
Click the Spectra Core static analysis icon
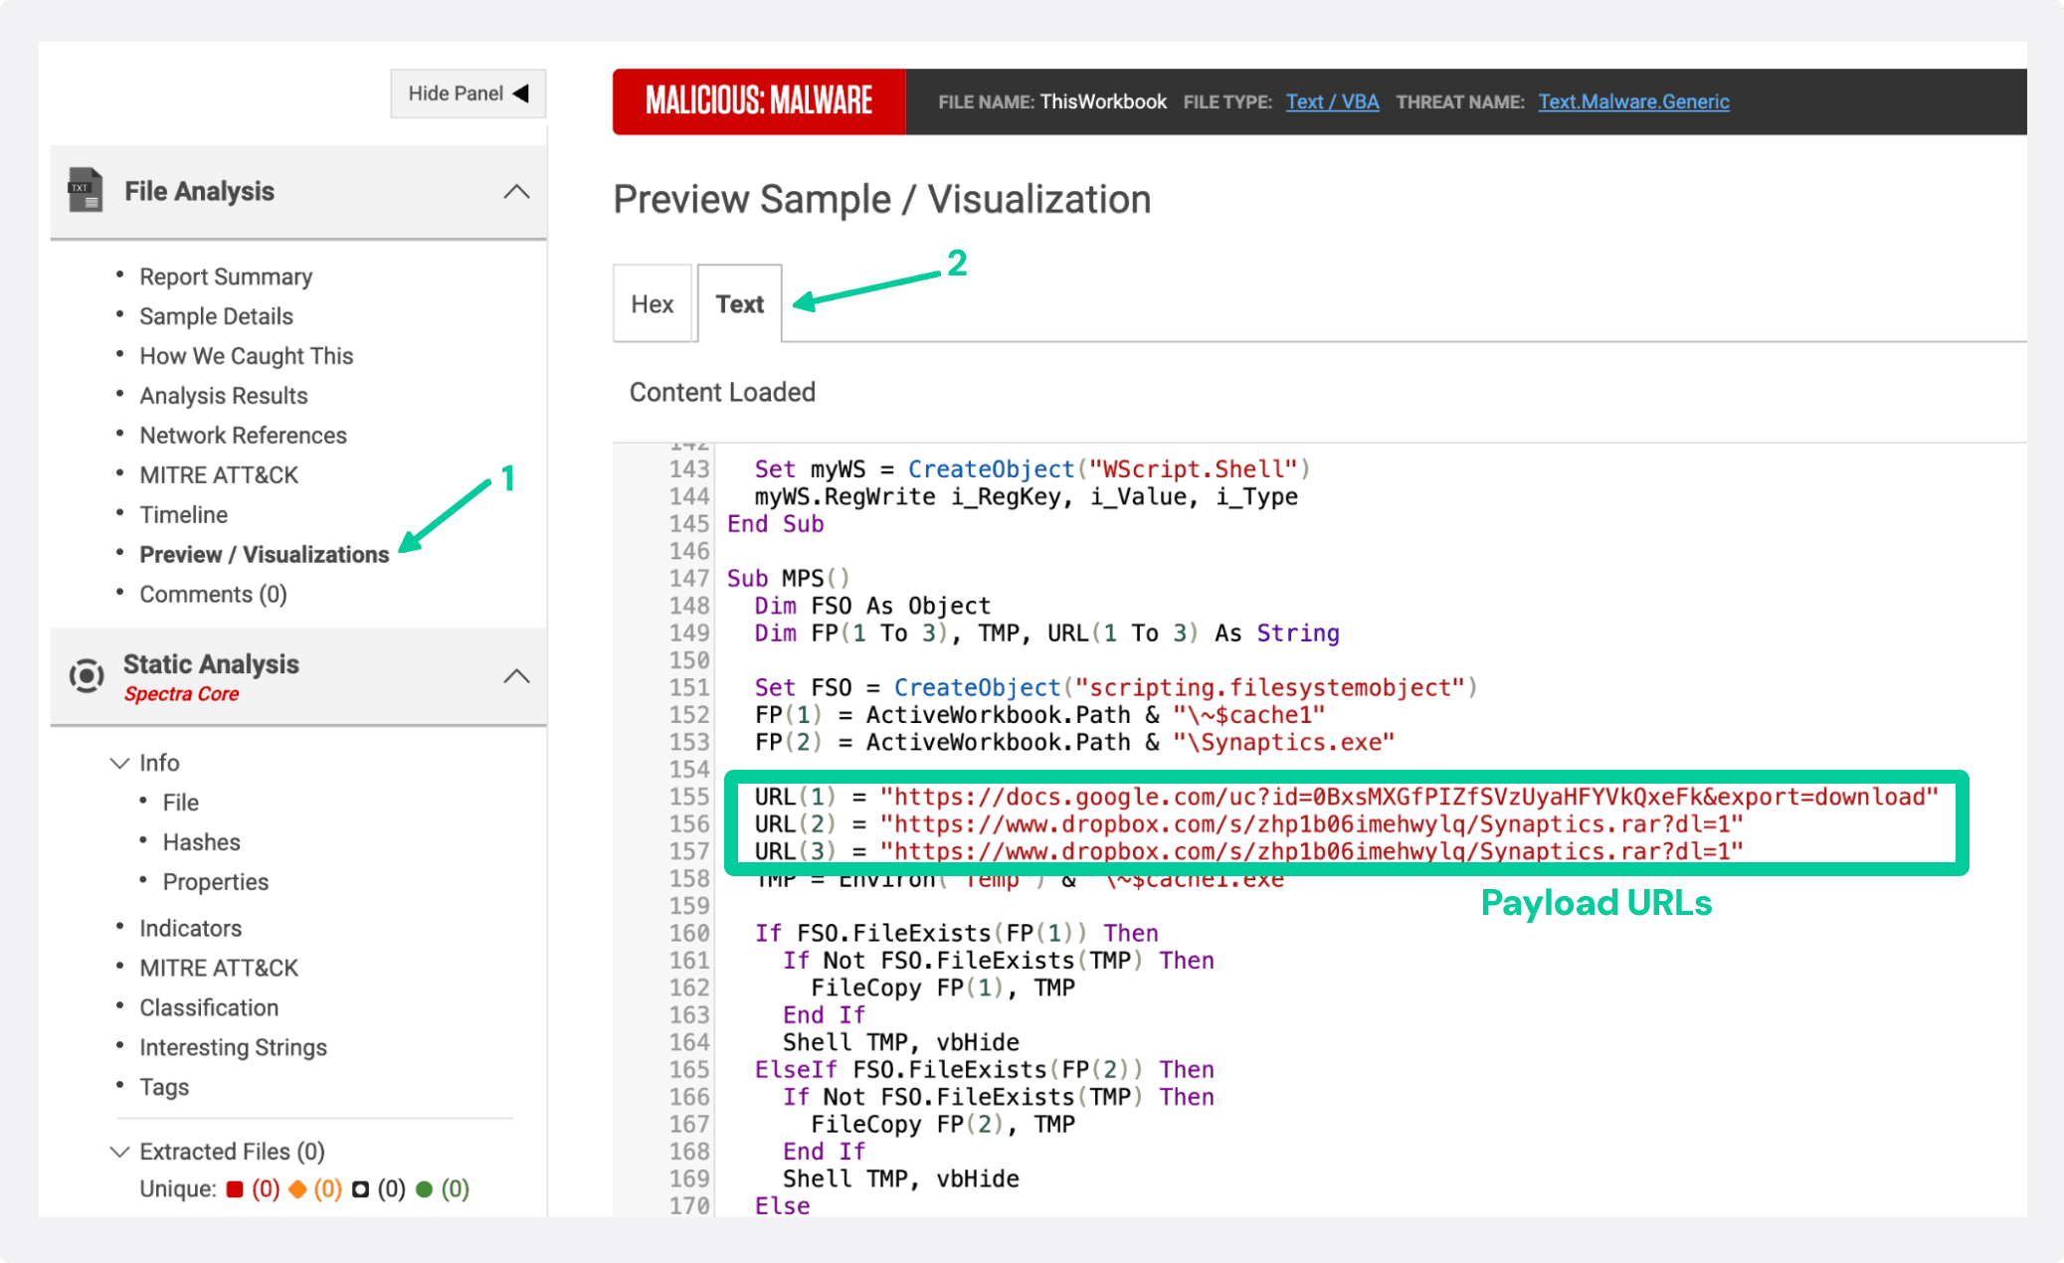(87, 676)
